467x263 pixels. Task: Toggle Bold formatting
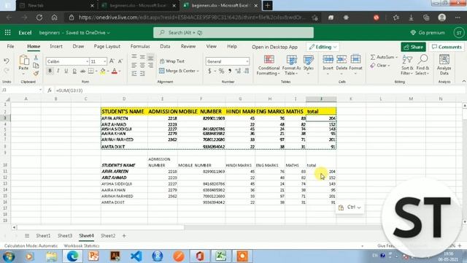point(50,71)
